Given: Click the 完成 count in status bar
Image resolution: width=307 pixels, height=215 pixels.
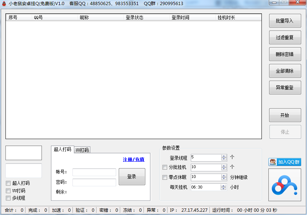Looking at the screenshot, I should point(38,210).
